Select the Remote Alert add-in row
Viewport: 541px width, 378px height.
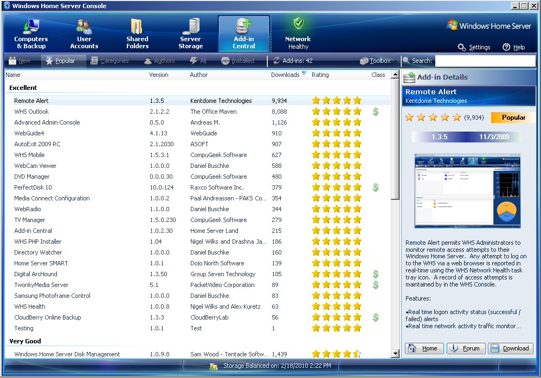(x=201, y=101)
